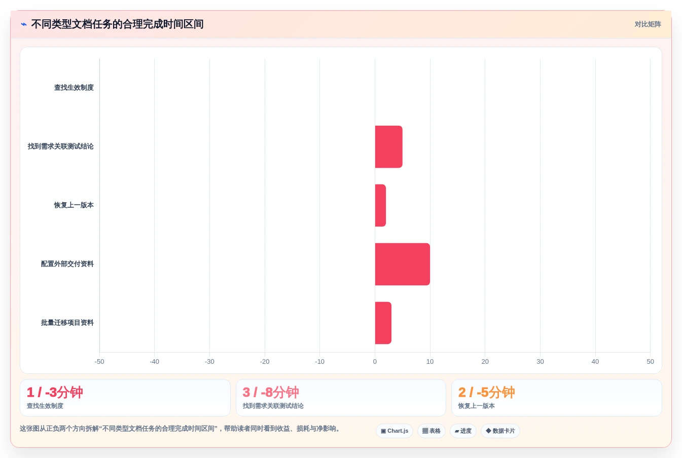This screenshot has width=682, height=458.
Task: Click the 数据卡片 tag chip
Action: (500, 431)
